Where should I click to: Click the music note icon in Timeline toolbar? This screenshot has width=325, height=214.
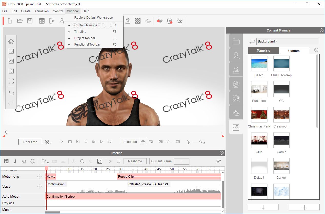pyautogui.click(x=15, y=161)
